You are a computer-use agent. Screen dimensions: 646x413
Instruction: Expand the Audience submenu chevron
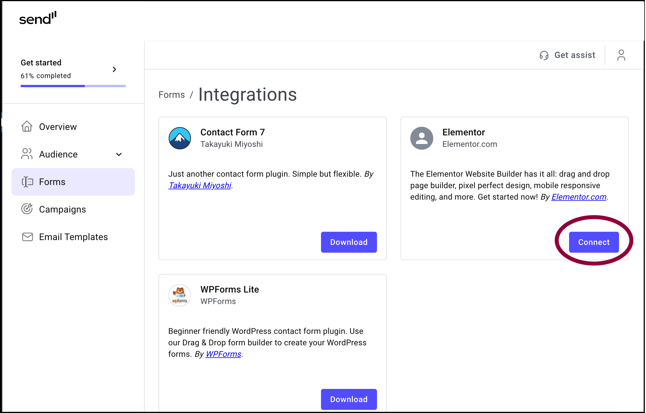[x=119, y=154]
